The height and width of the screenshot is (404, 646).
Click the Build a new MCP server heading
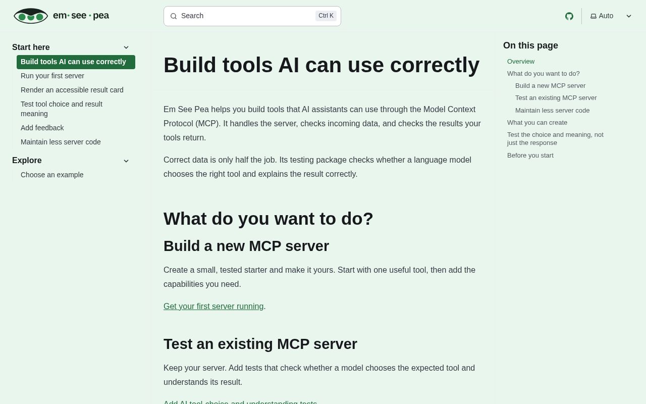coord(246,246)
